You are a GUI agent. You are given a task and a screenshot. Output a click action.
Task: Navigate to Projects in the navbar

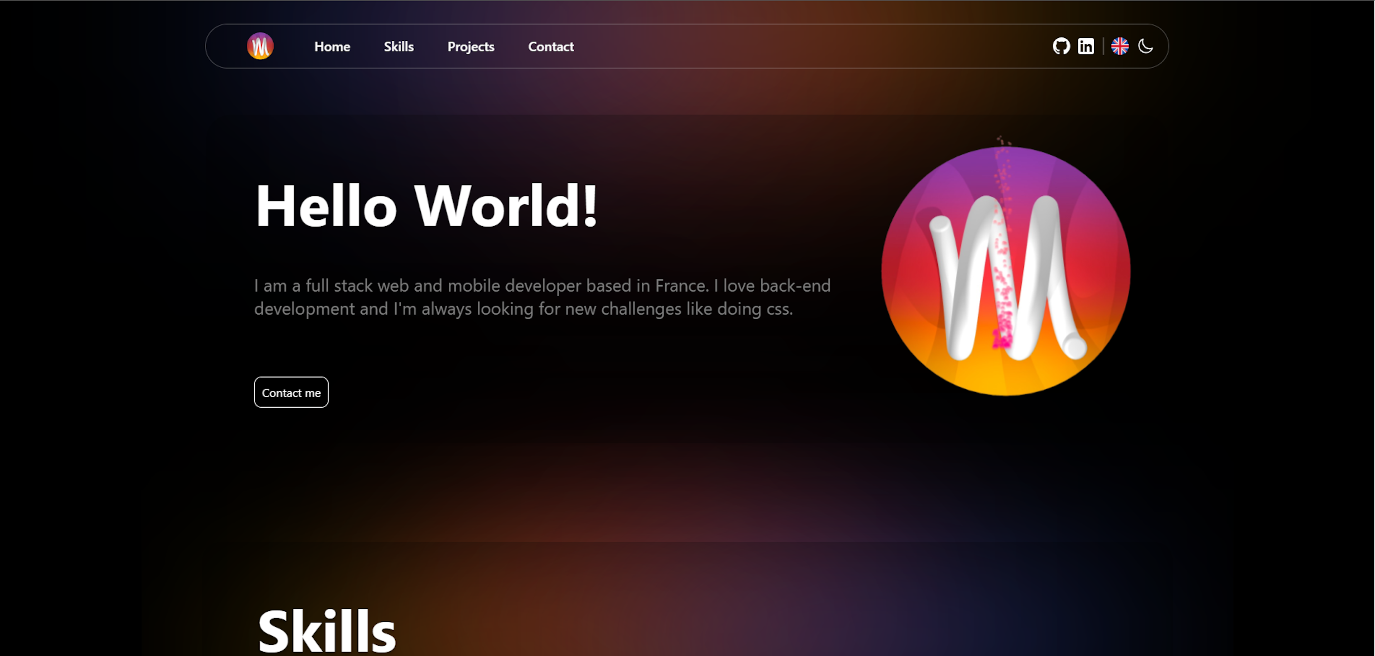point(470,47)
